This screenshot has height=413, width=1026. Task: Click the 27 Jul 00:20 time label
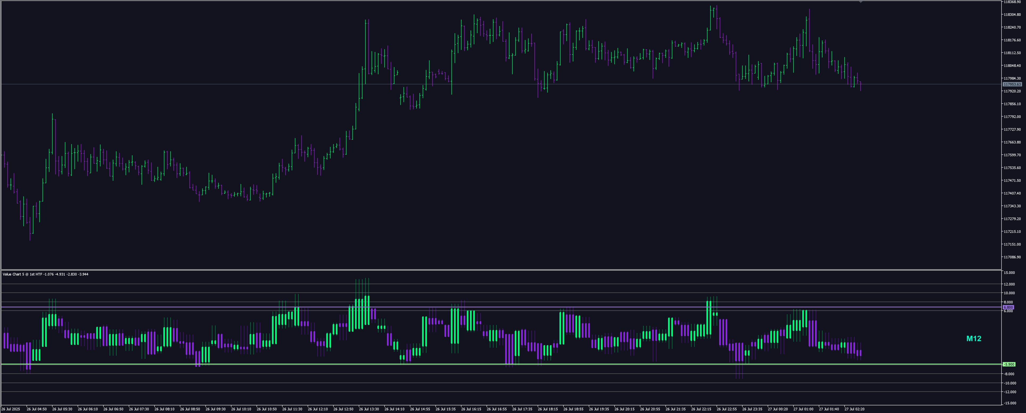pos(777,409)
